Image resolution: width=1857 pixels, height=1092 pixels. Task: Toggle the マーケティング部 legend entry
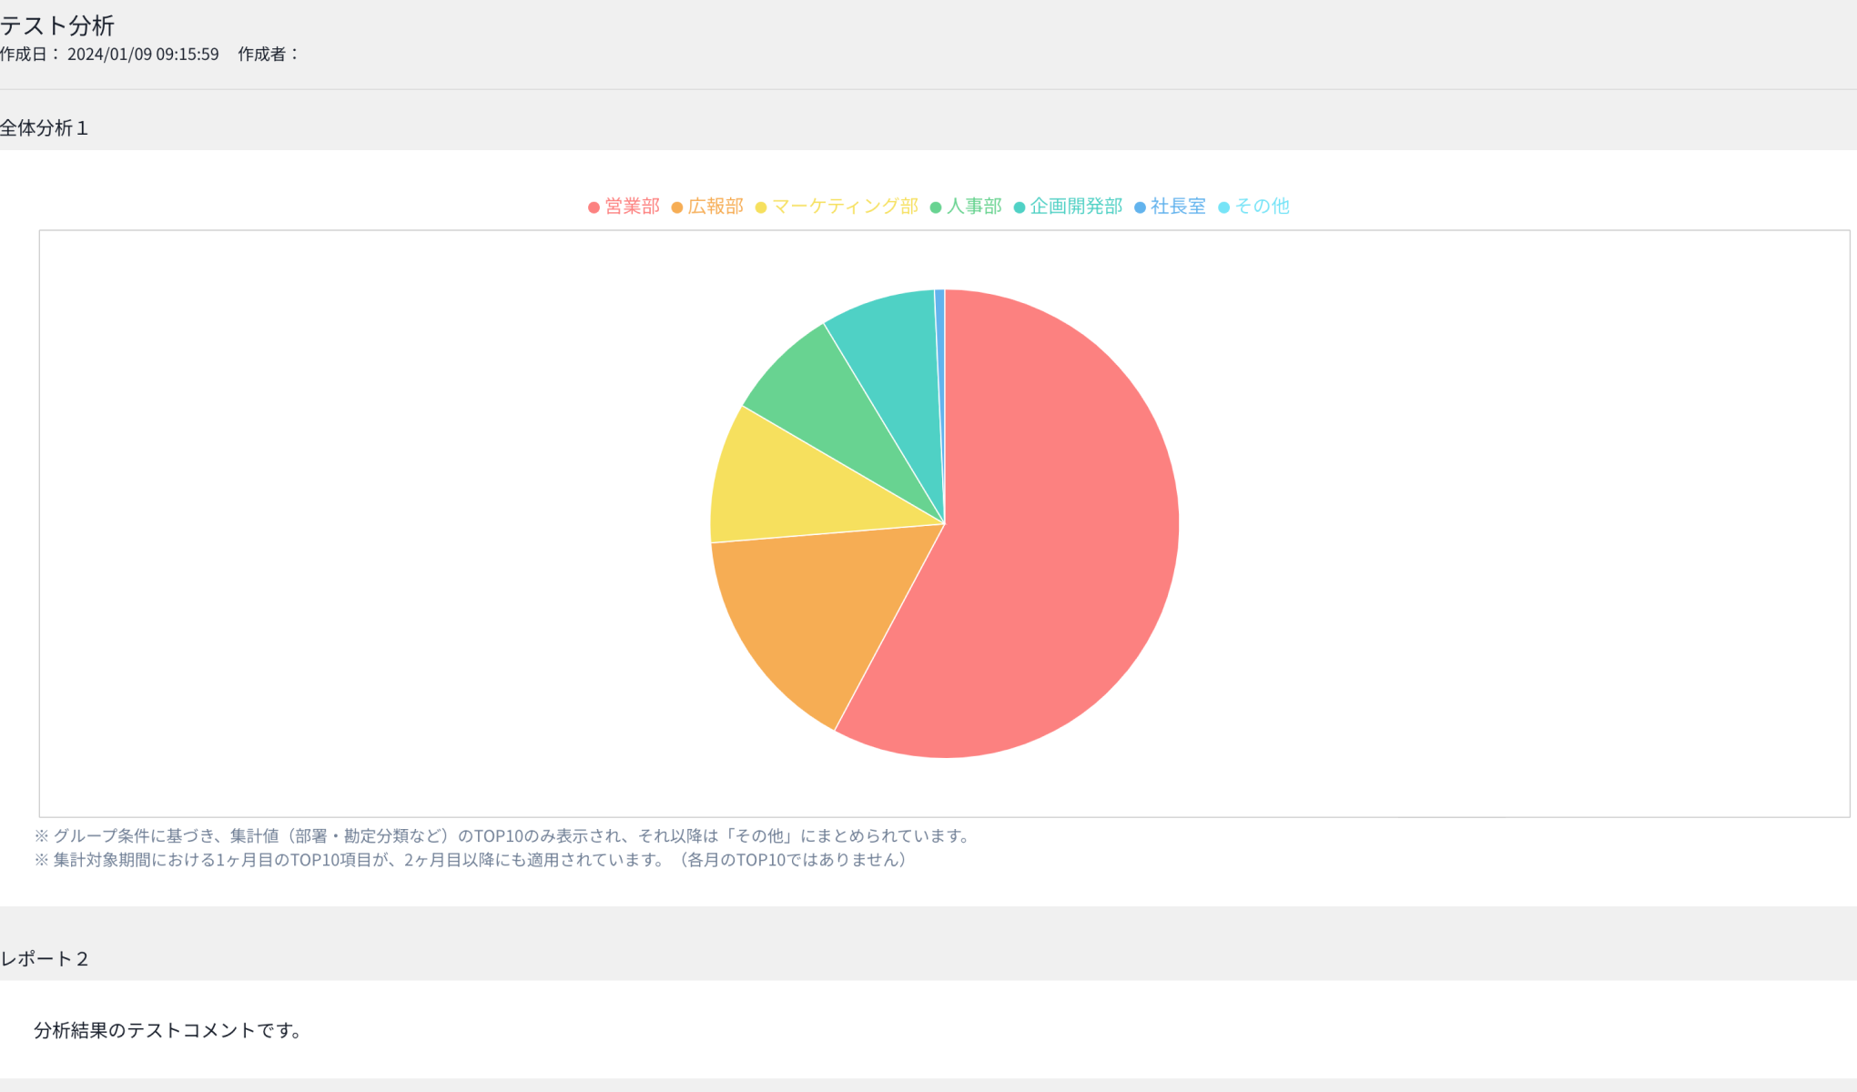coord(837,207)
